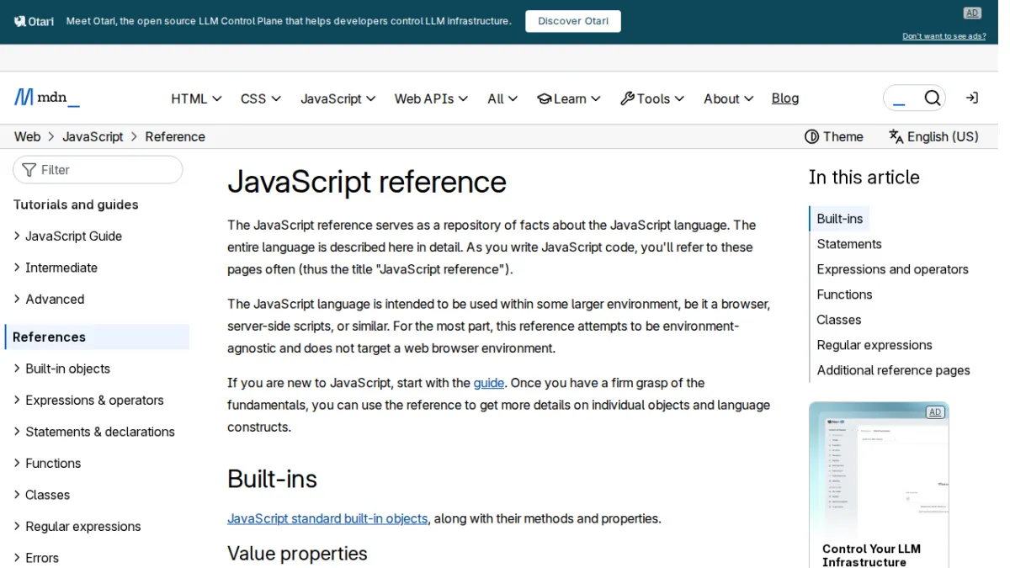
Task: Click the JavaScript breadcrumb link
Action: point(93,136)
